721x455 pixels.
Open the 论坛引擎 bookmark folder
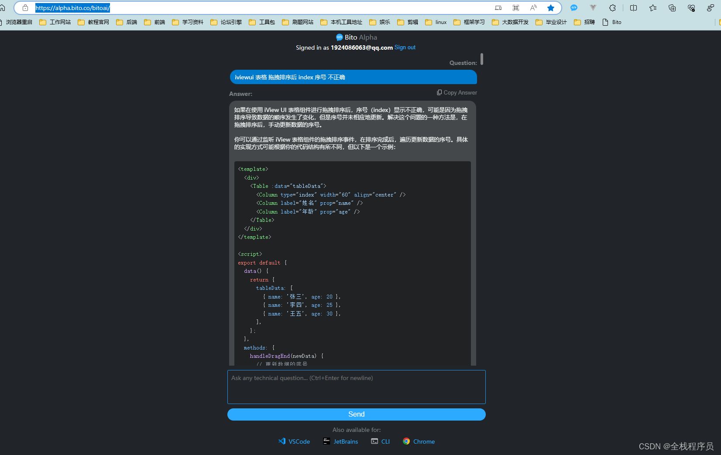click(x=226, y=22)
